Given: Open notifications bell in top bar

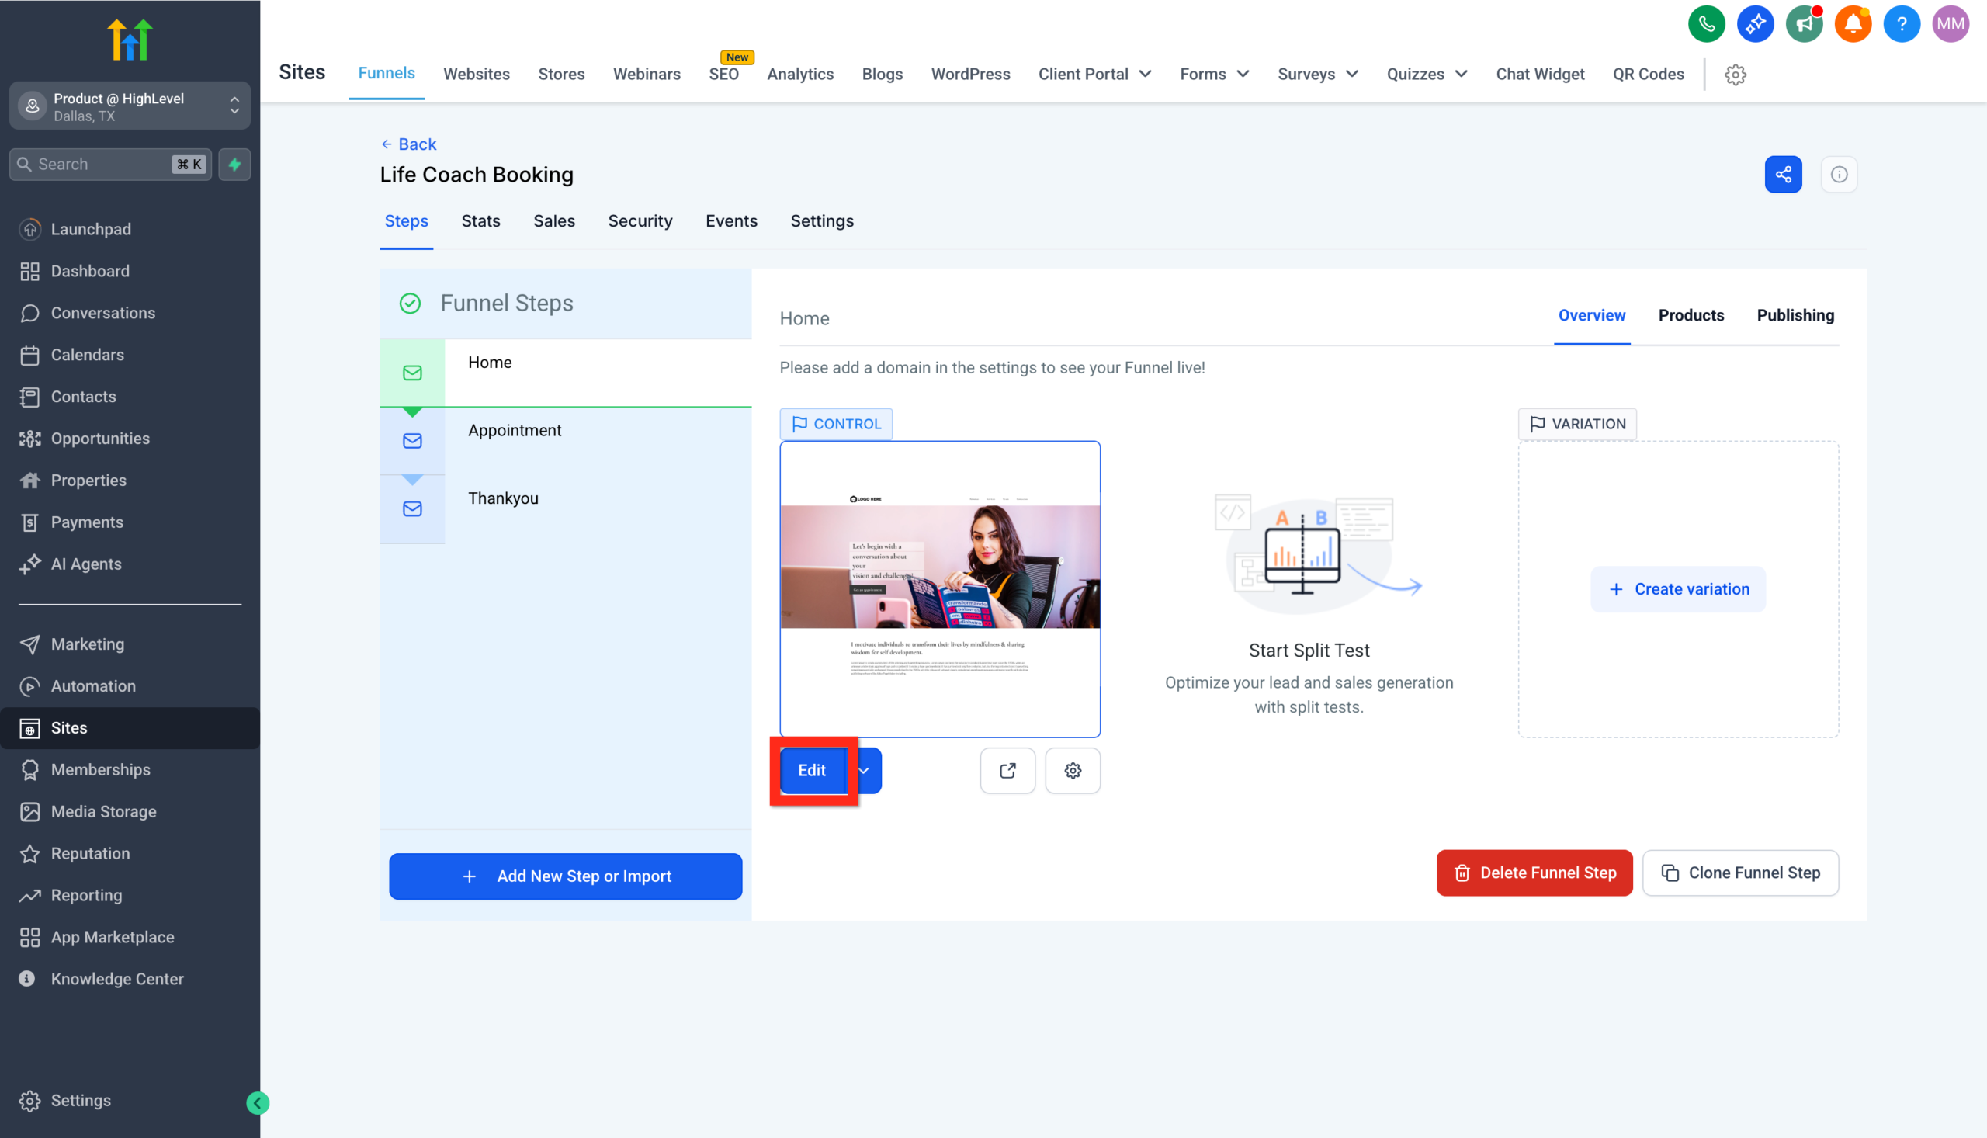Looking at the screenshot, I should coord(1853,23).
